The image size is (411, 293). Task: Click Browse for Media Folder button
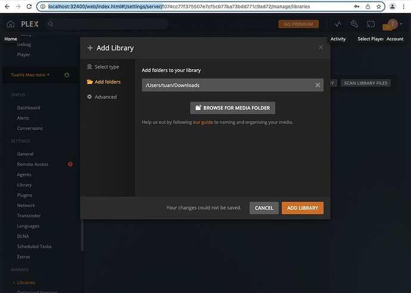(x=232, y=108)
